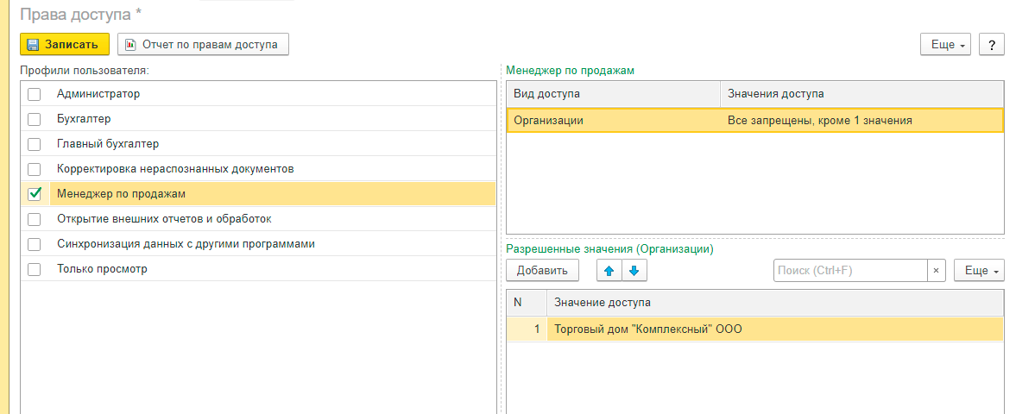This screenshot has height=414, width=1016.
Task: Click the Записать save button
Action: tap(65, 44)
